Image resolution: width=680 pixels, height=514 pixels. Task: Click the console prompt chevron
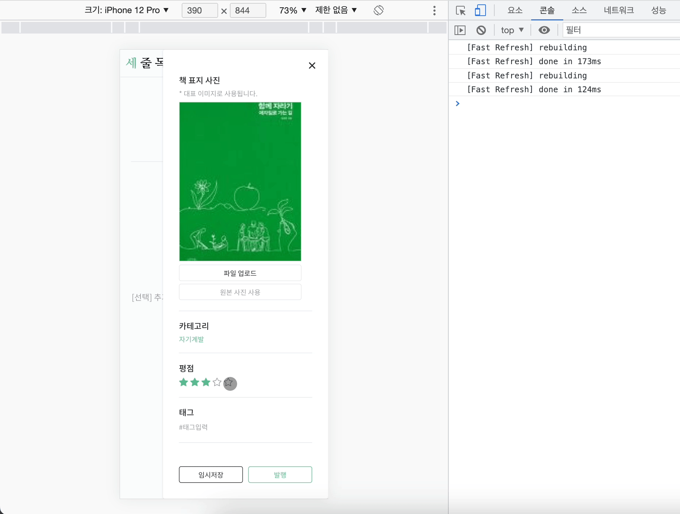click(x=457, y=104)
